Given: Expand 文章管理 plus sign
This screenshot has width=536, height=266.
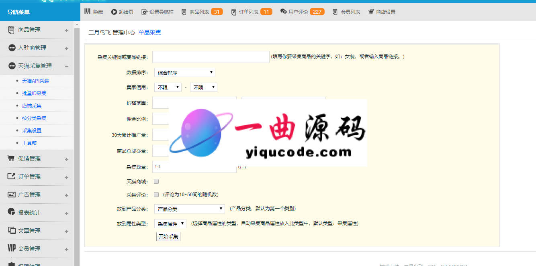Looking at the screenshot, I should click(x=67, y=231).
